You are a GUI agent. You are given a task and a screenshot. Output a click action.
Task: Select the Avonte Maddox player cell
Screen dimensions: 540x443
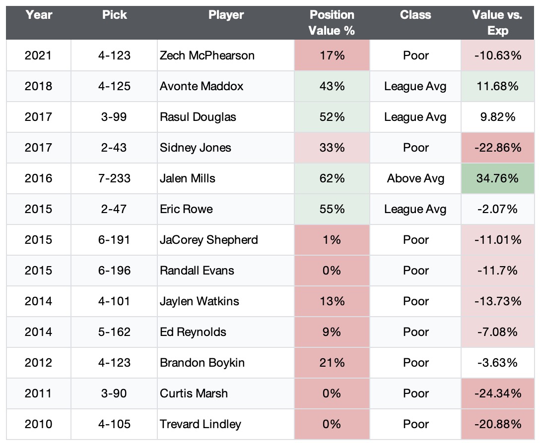pos(202,86)
